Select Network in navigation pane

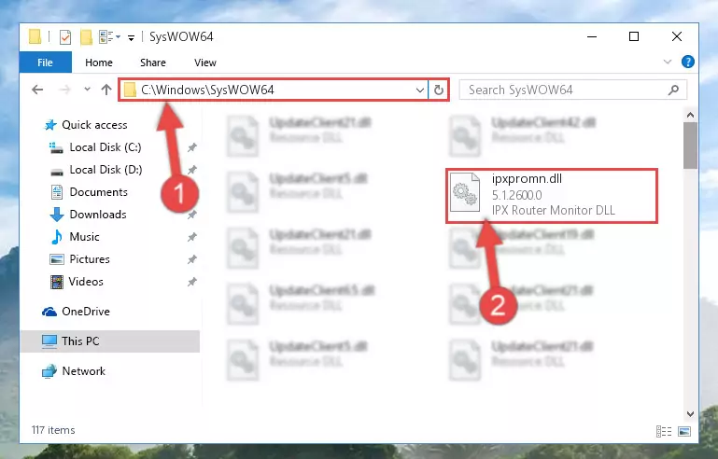pyautogui.click(x=84, y=371)
